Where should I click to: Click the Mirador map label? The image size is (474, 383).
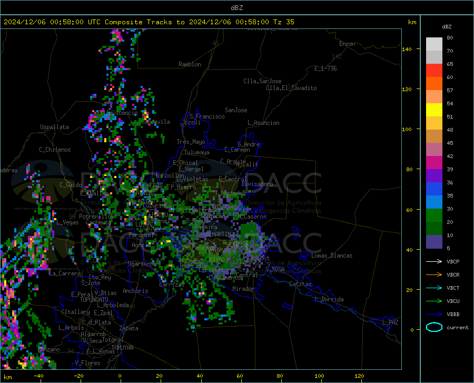click(243, 289)
